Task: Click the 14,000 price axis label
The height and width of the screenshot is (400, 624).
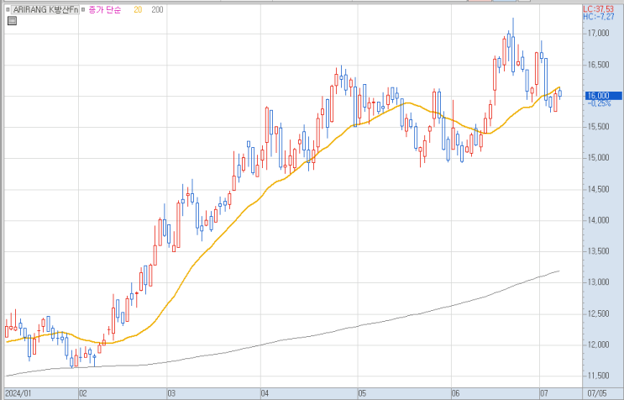Action: coord(598,220)
